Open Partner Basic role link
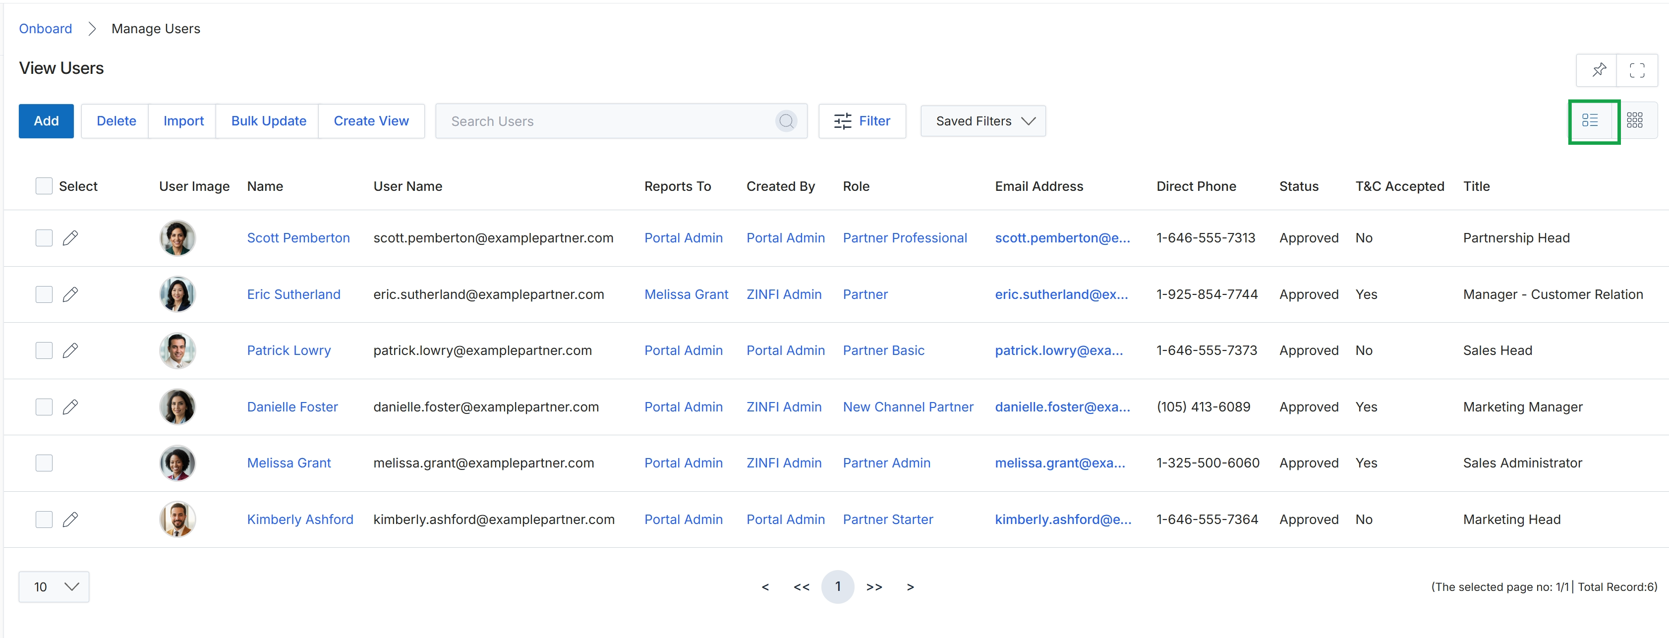 coord(883,350)
